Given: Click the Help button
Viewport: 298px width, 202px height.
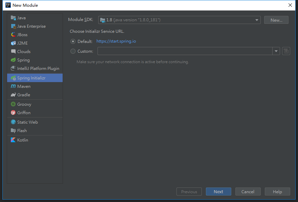Looking at the screenshot, I should pos(277,192).
